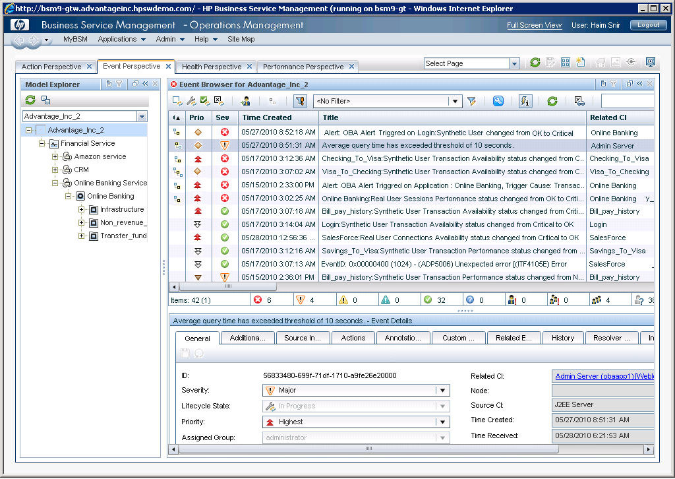This screenshot has height=479, width=675.
Task: Toggle the funnel with exclamation filter button
Action: 300,101
